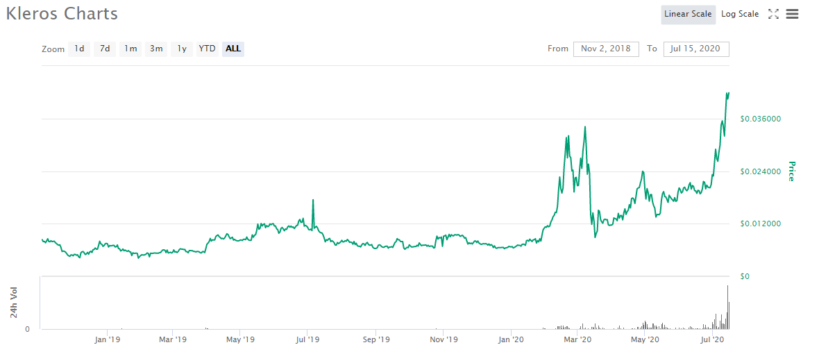Set zoom to 1d

(79, 49)
